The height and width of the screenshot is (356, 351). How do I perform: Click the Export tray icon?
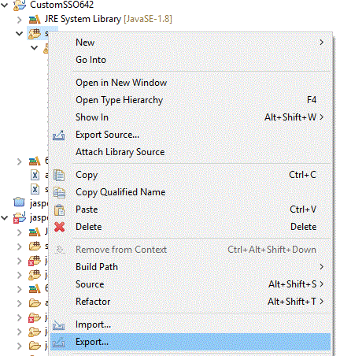click(59, 343)
